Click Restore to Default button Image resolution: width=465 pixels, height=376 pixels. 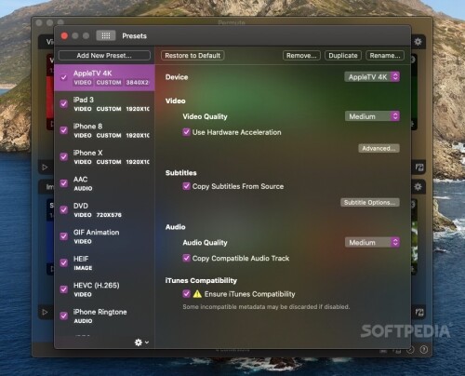pos(193,56)
